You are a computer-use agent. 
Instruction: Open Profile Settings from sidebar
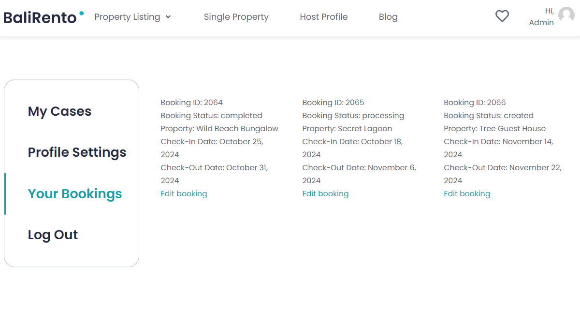(x=77, y=152)
